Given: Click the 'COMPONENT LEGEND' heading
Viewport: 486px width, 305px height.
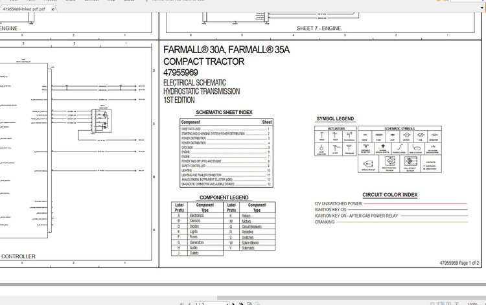Looking at the screenshot, I should click(224, 198).
